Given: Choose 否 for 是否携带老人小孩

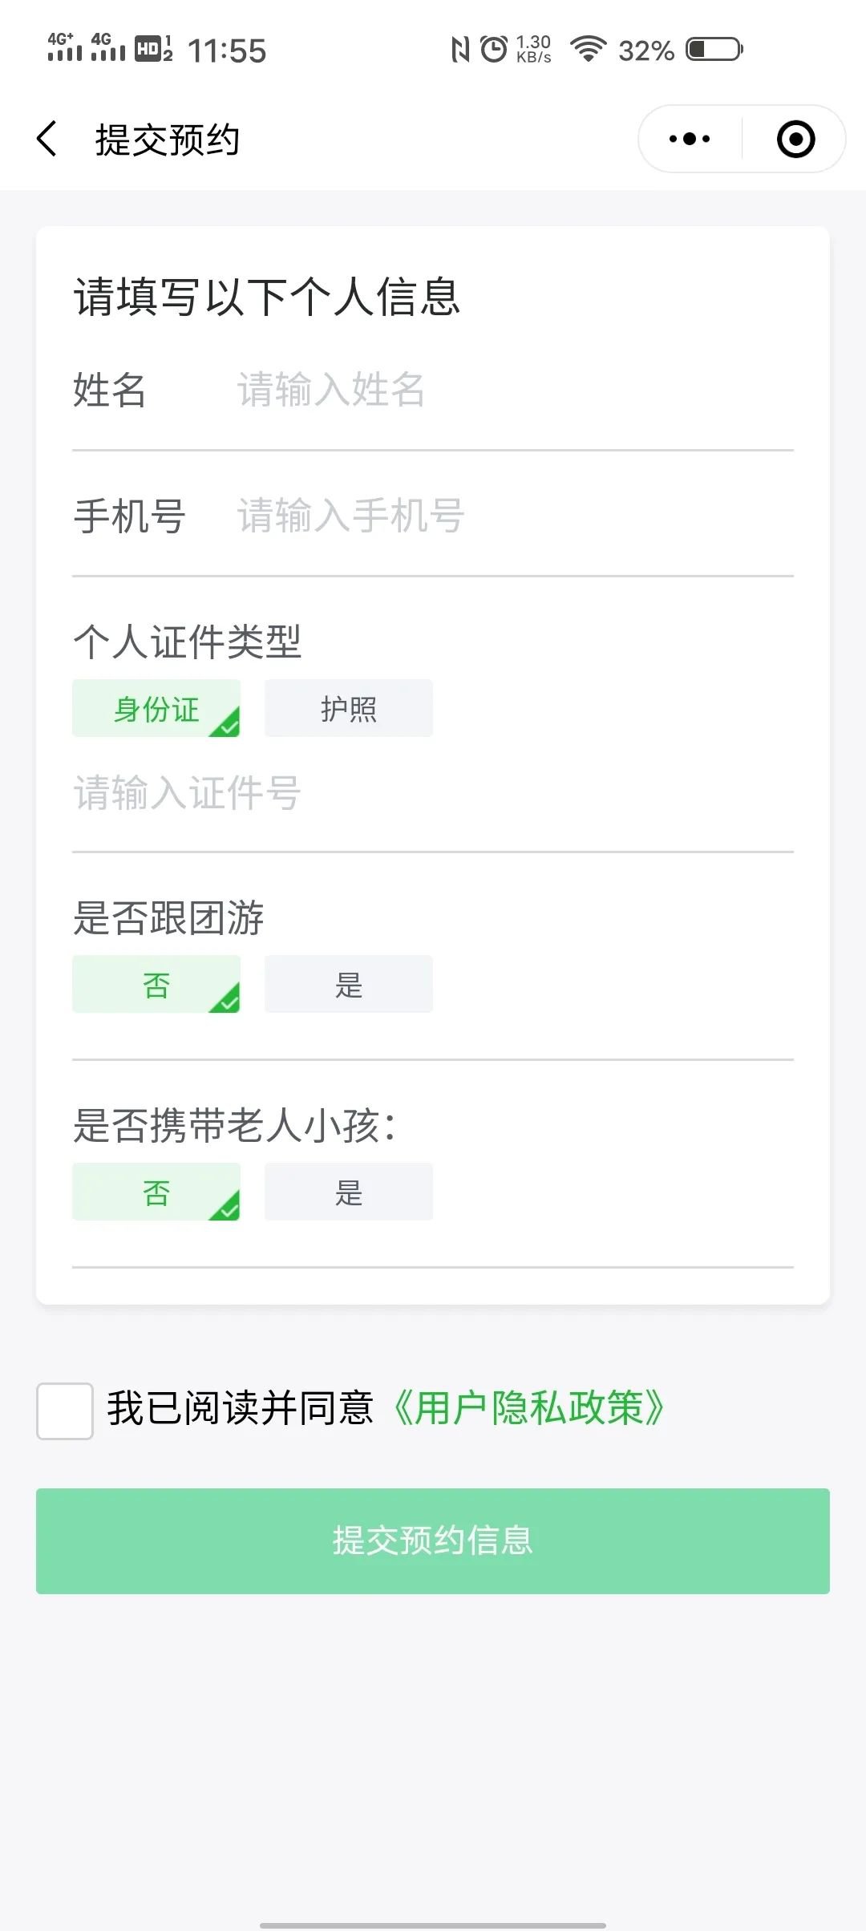Looking at the screenshot, I should point(156,1192).
